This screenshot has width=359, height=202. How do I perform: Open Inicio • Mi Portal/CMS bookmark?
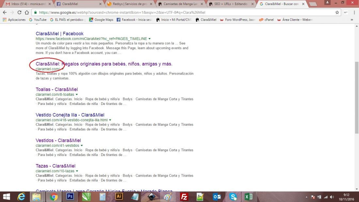(174, 20)
